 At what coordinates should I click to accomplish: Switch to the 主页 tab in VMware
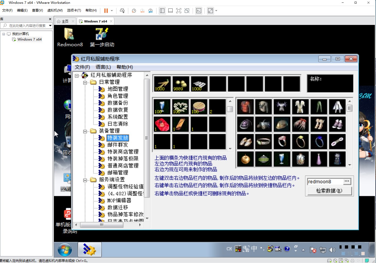point(65,21)
